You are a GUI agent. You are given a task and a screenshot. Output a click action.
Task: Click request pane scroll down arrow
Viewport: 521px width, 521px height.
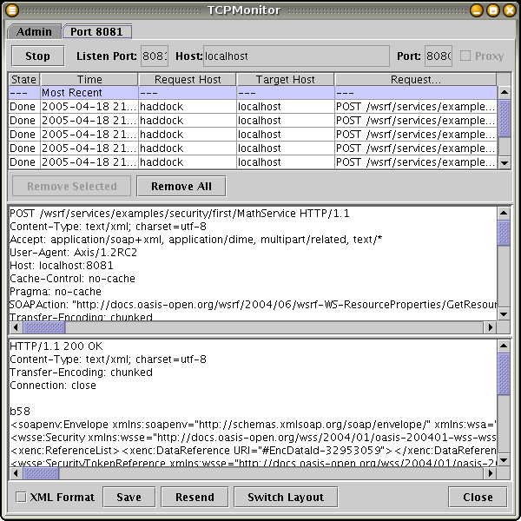point(504,313)
